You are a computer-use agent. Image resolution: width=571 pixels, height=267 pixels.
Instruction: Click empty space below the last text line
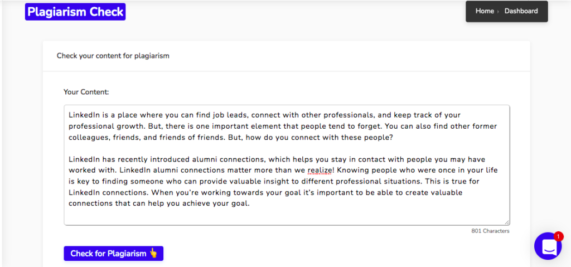287,216
